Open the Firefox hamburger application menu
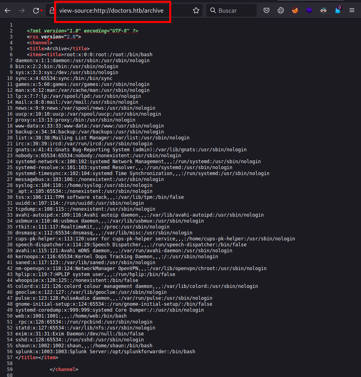Screen dimensions: 361x377 [x=352, y=11]
